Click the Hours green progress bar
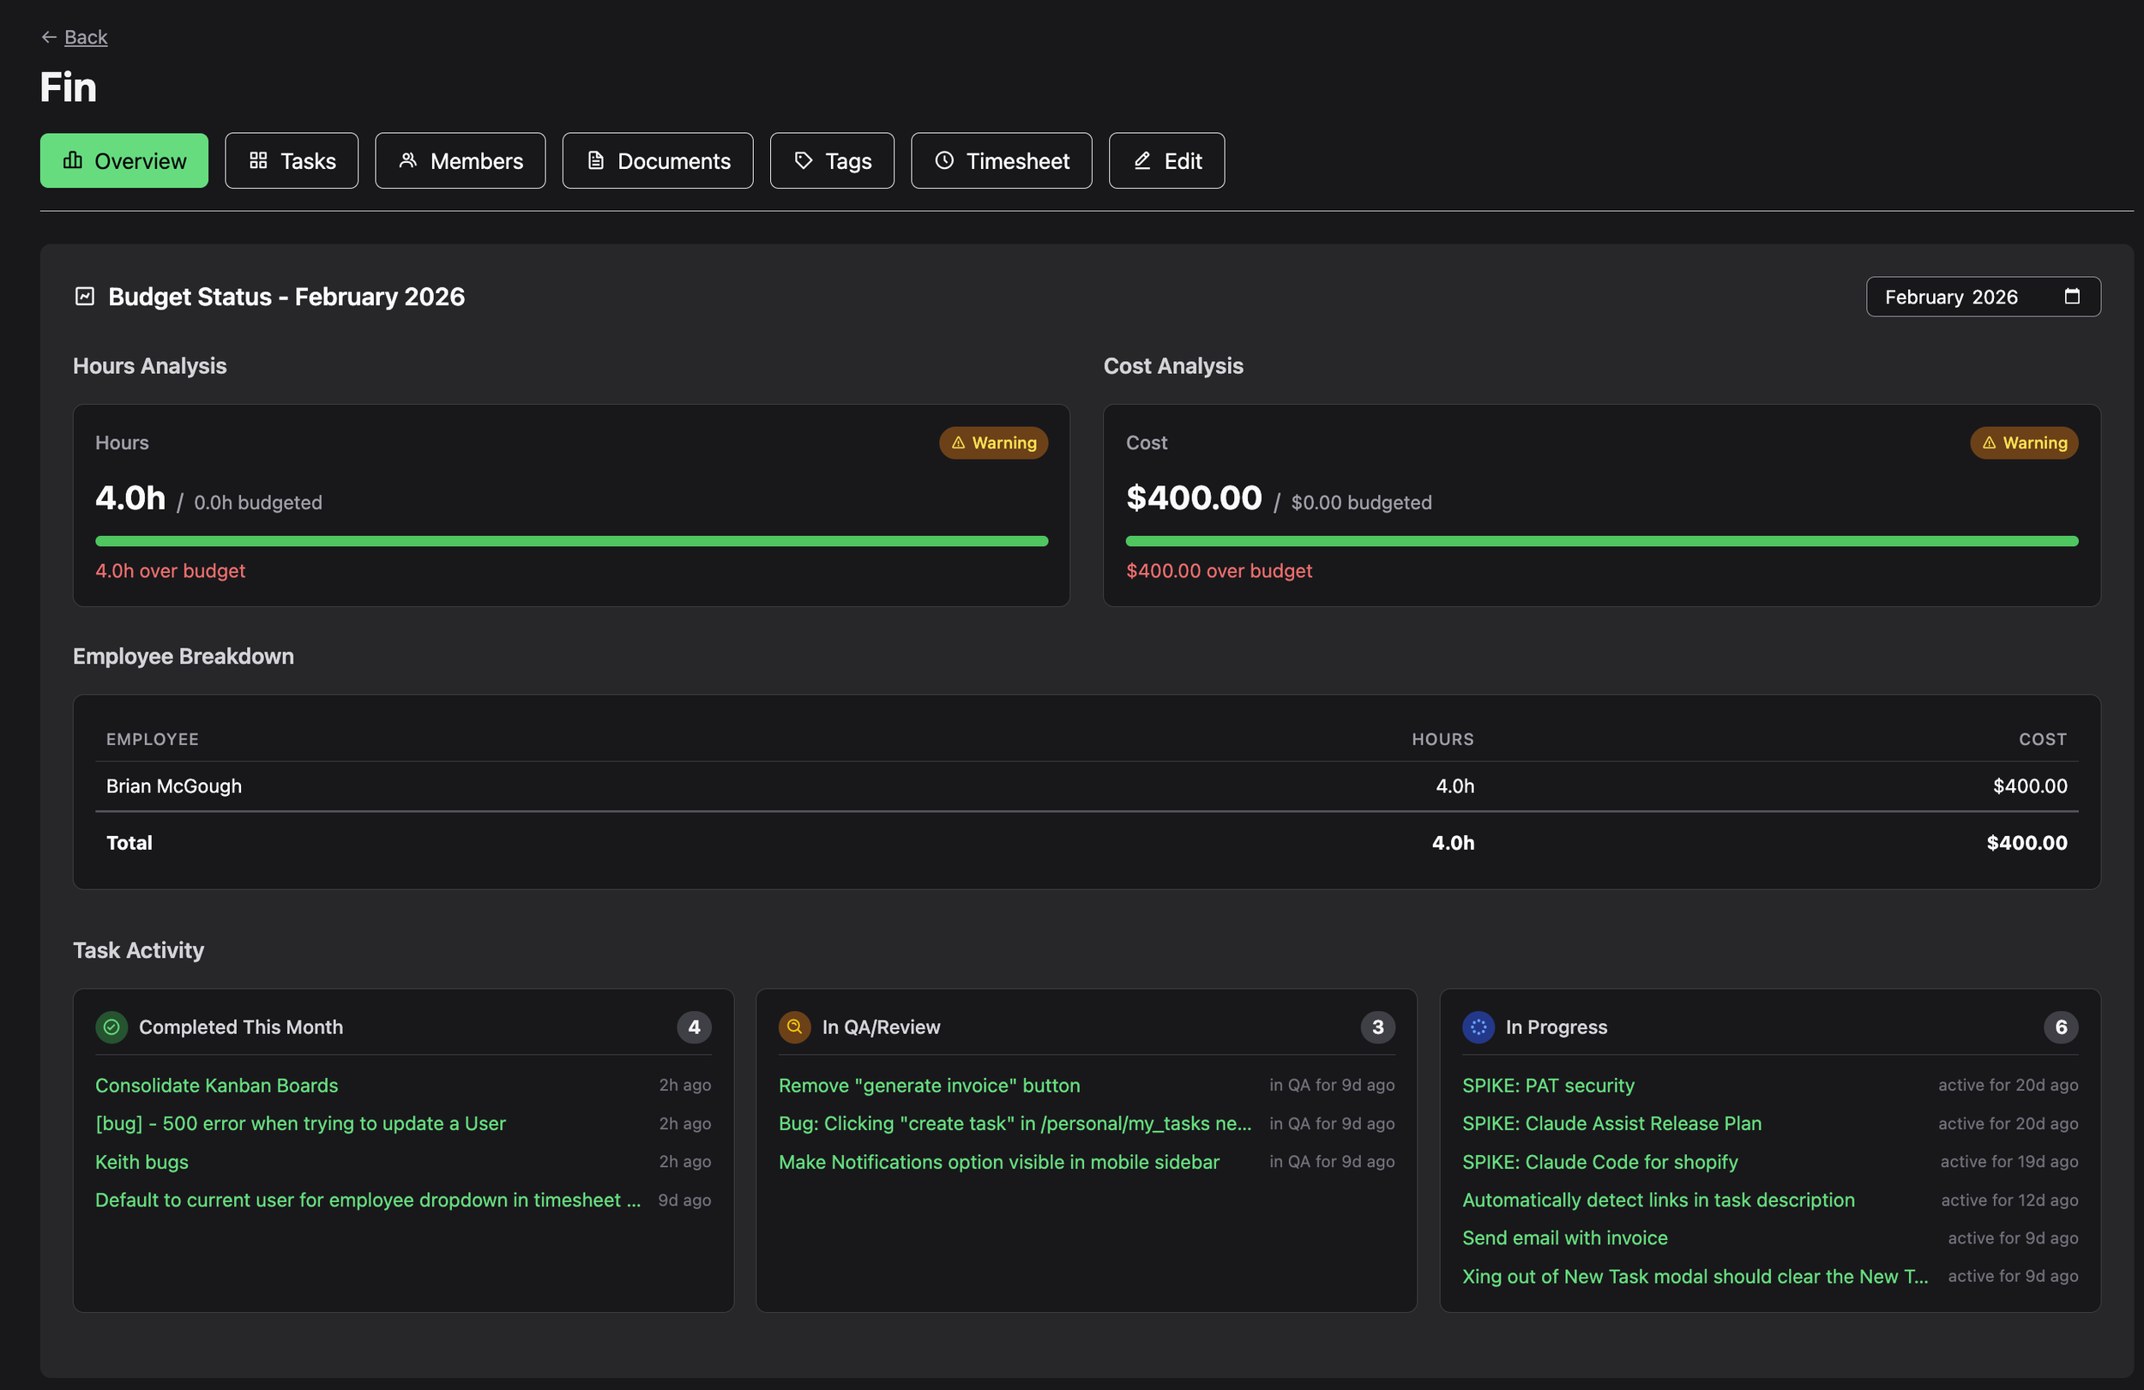This screenshot has width=2144, height=1390. (571, 541)
